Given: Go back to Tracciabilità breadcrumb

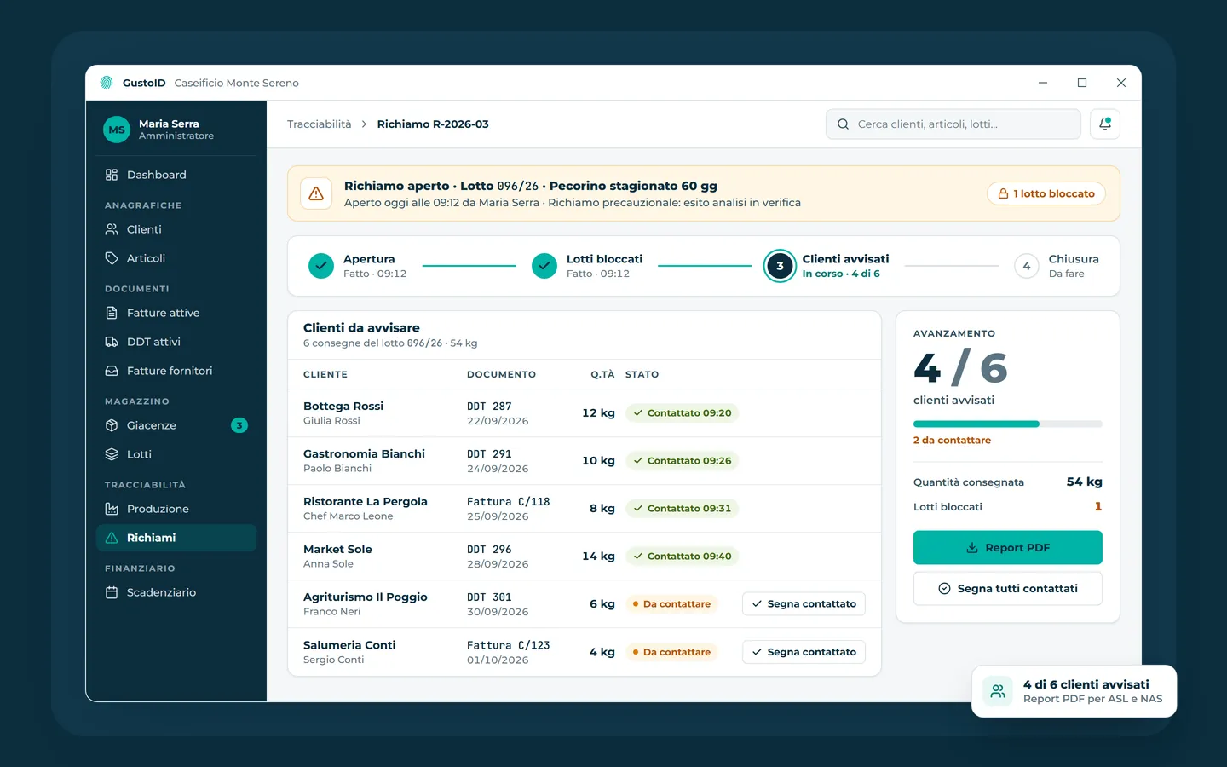Looking at the screenshot, I should coord(320,124).
